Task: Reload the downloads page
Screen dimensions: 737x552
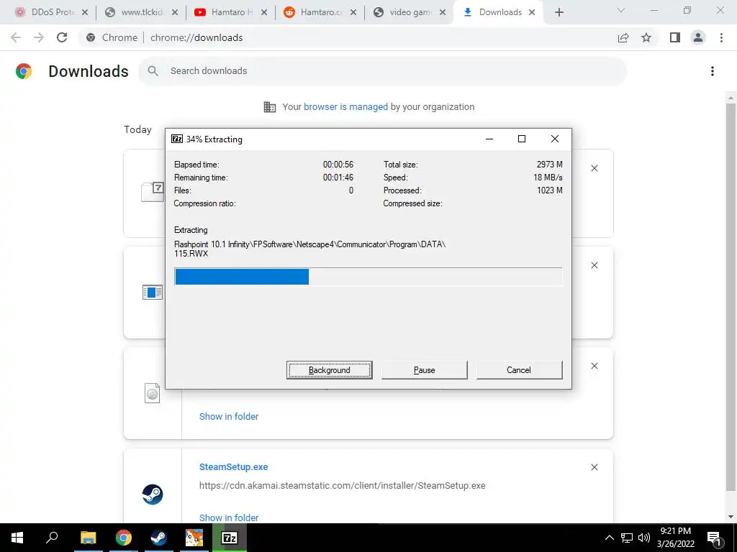Action: click(62, 37)
